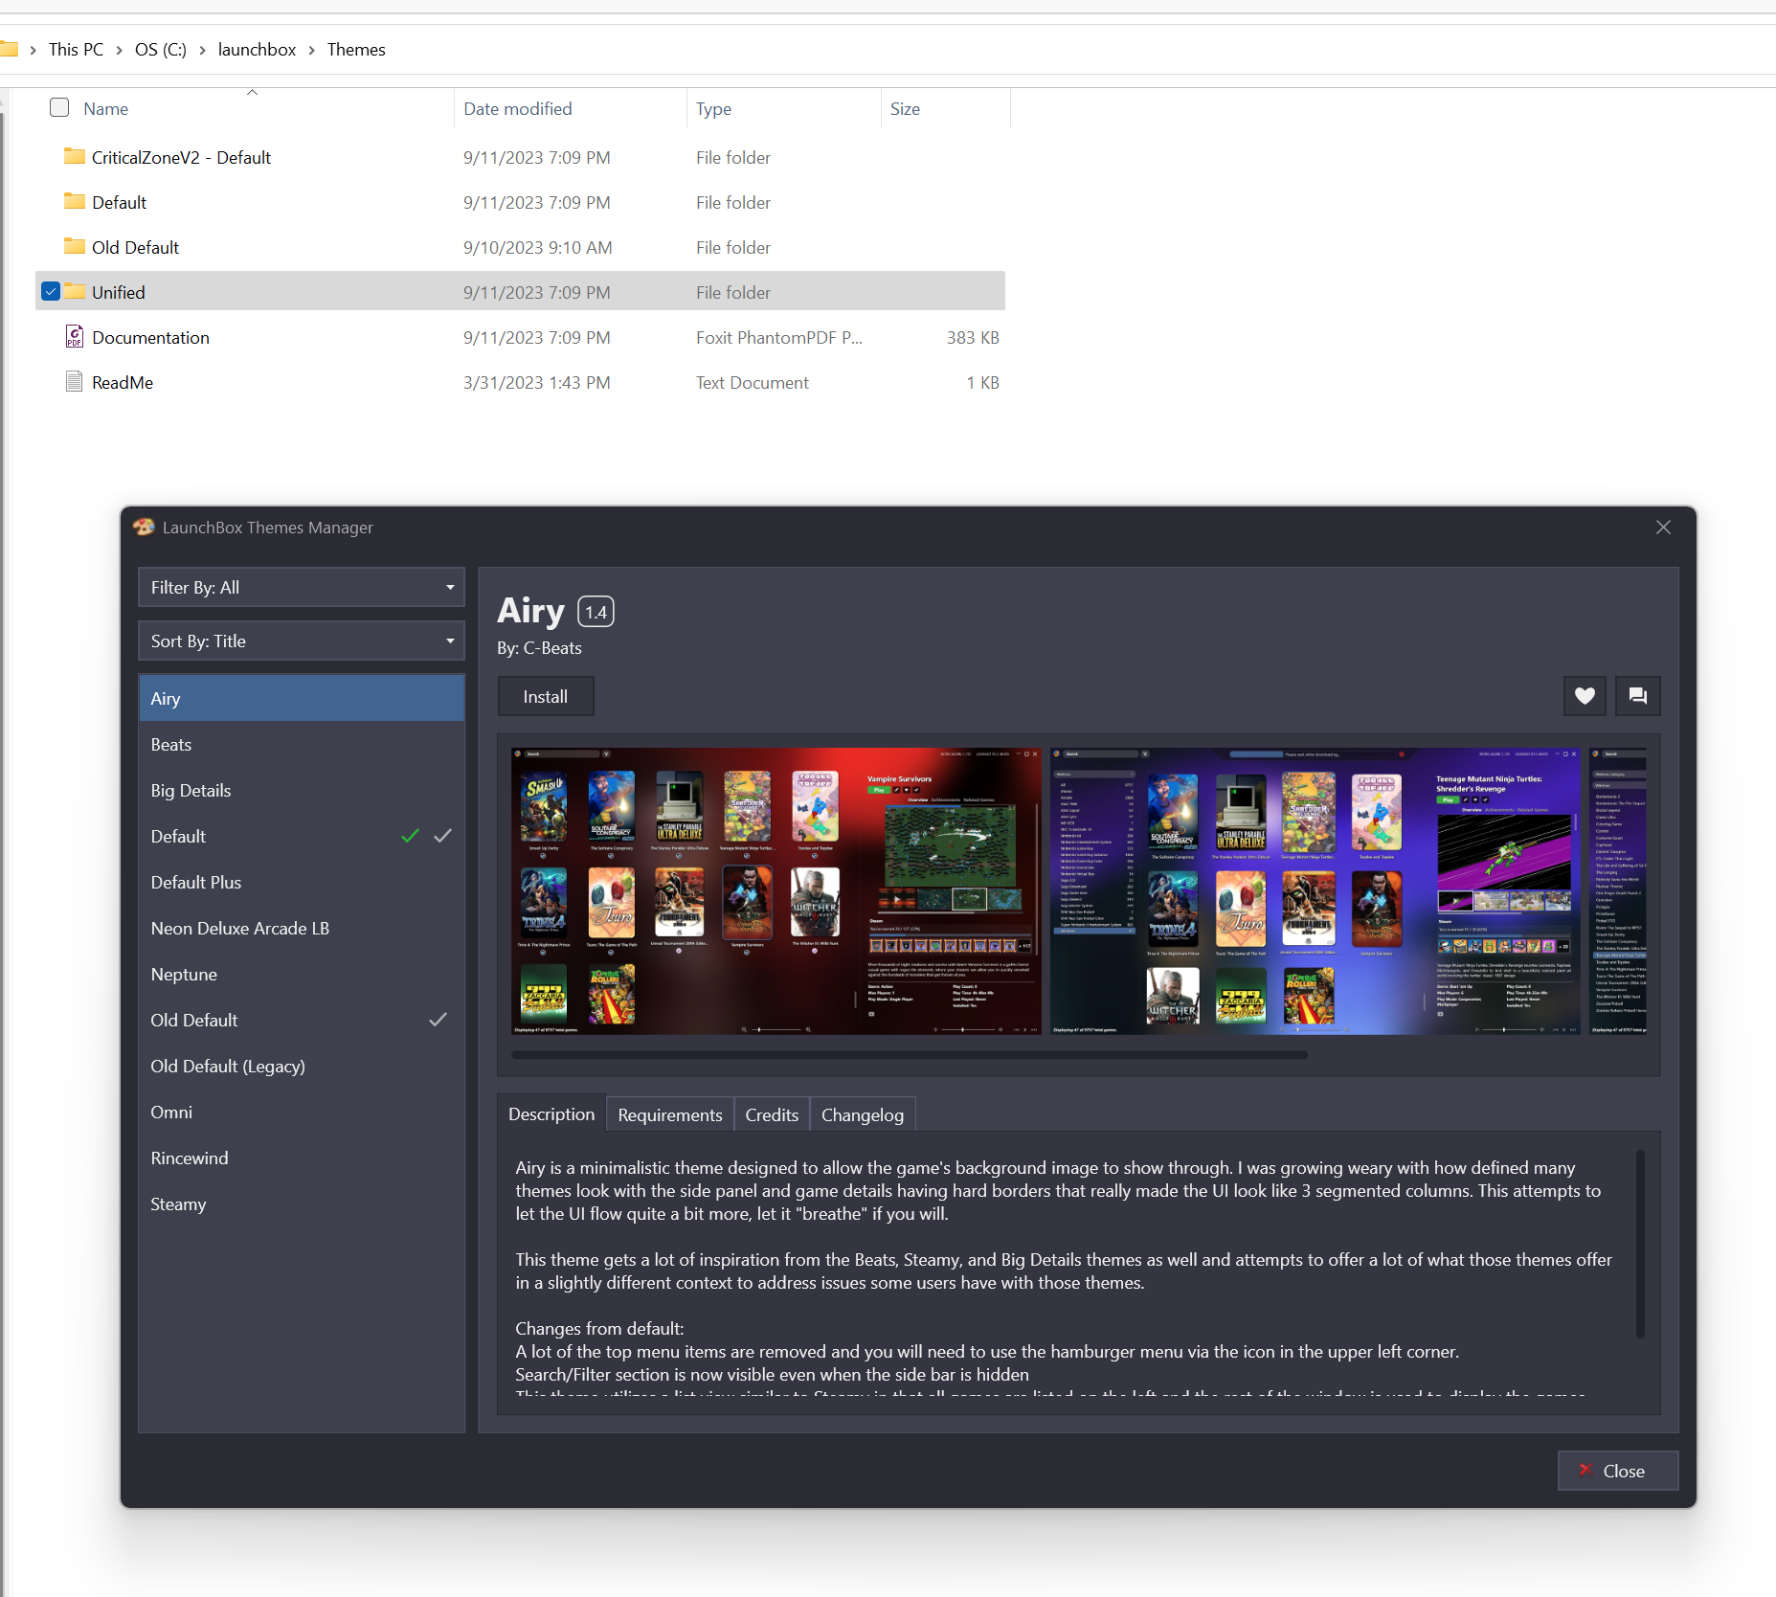Click Themes in the breadcrumb path
The image size is (1776, 1597).
[x=356, y=49]
